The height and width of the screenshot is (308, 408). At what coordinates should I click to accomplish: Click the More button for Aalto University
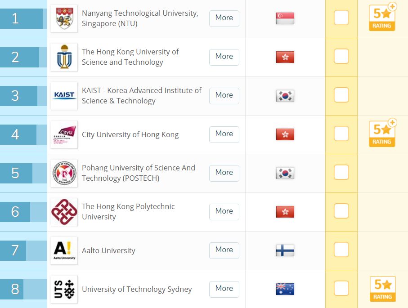point(224,250)
